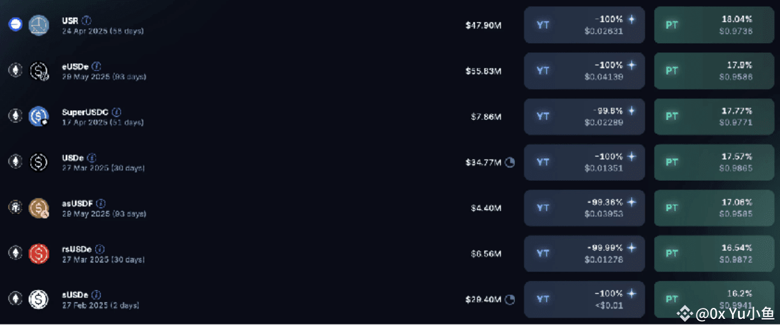
Task: Click the sparkle icon in USR YT box
Action: (x=632, y=19)
